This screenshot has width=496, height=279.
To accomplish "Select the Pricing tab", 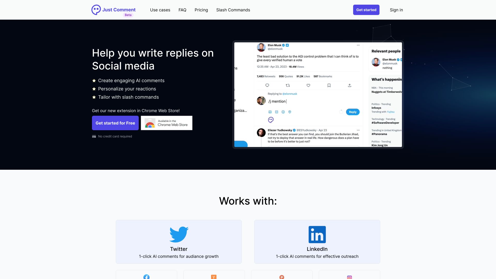I will [201, 10].
